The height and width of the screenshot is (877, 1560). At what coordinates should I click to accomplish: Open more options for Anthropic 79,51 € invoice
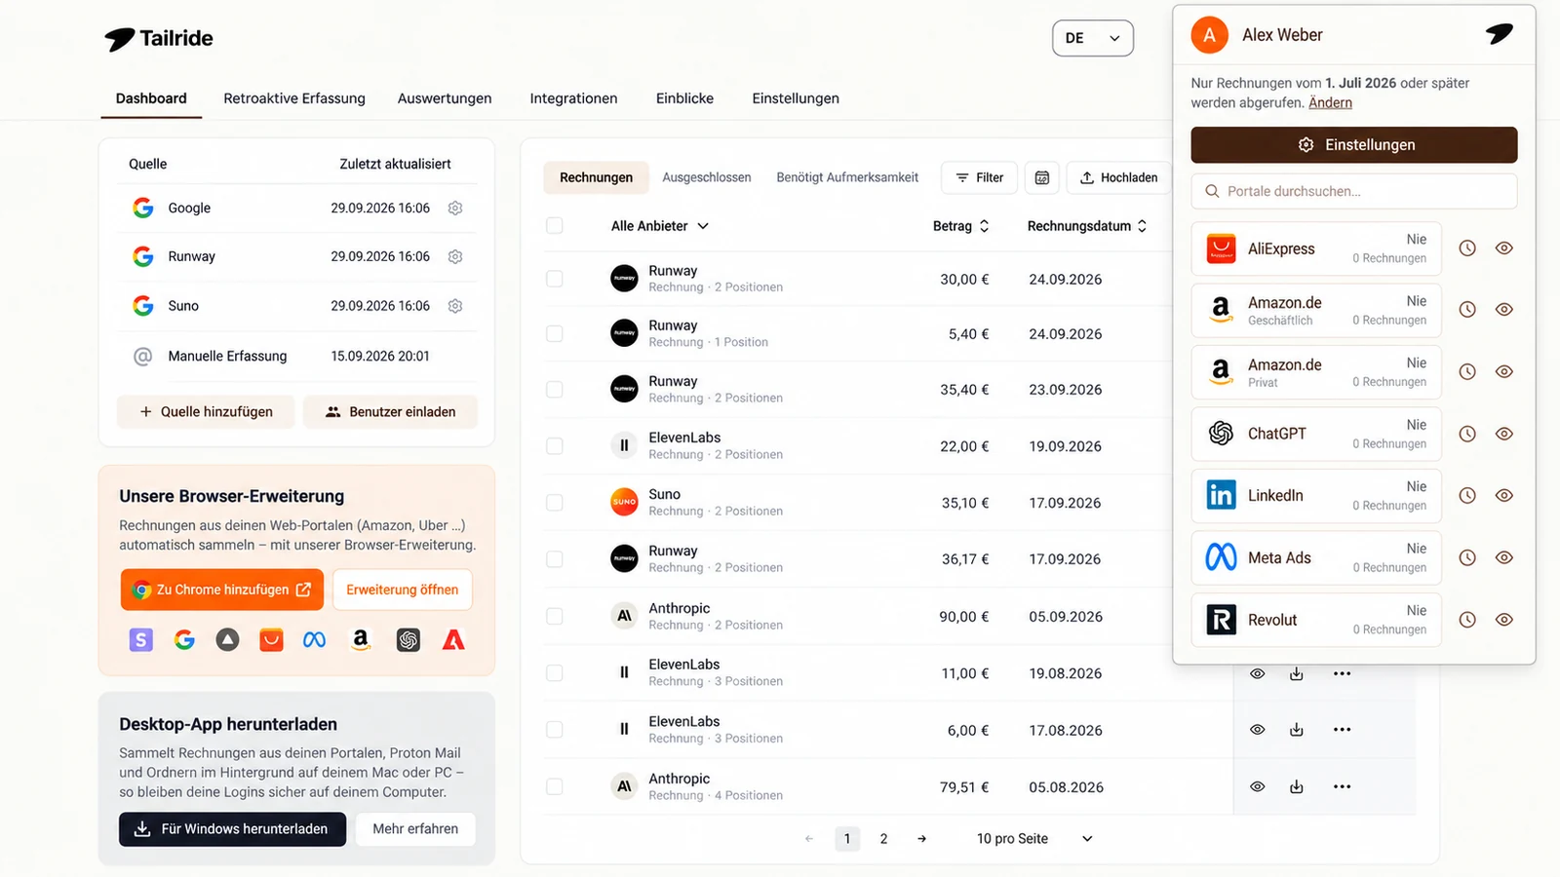[x=1343, y=786]
